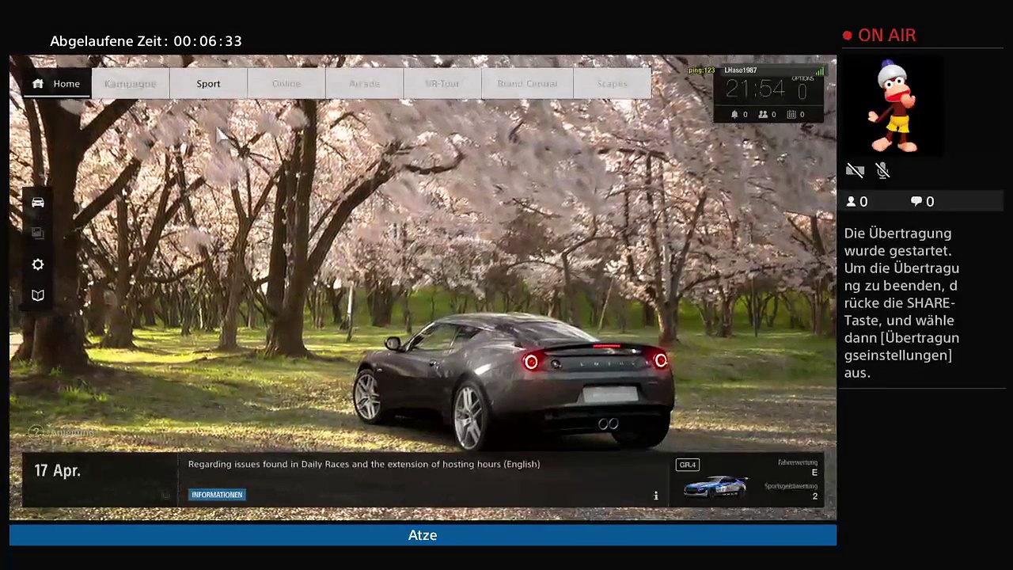
Task: Open the friends icon in profile panel
Action: (763, 114)
